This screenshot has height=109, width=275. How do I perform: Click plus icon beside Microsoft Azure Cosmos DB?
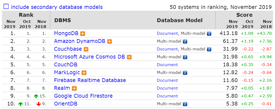pos(129,57)
